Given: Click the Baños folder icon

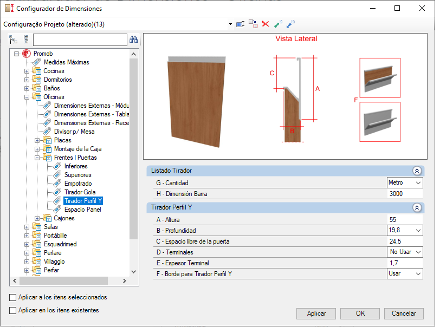Looking at the screenshot, I should [37, 88].
